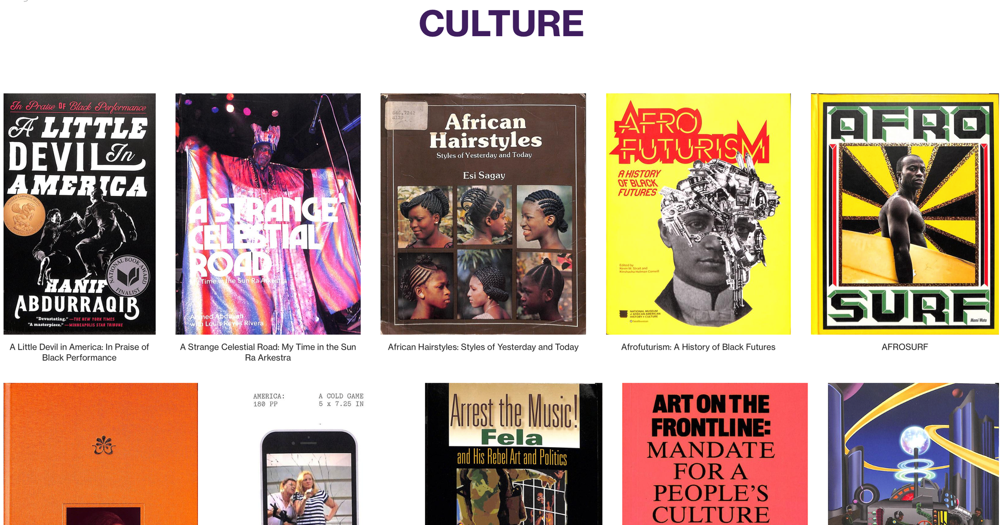The image size is (1005, 525).
Task: Click the library call number sticker
Action: (407, 116)
